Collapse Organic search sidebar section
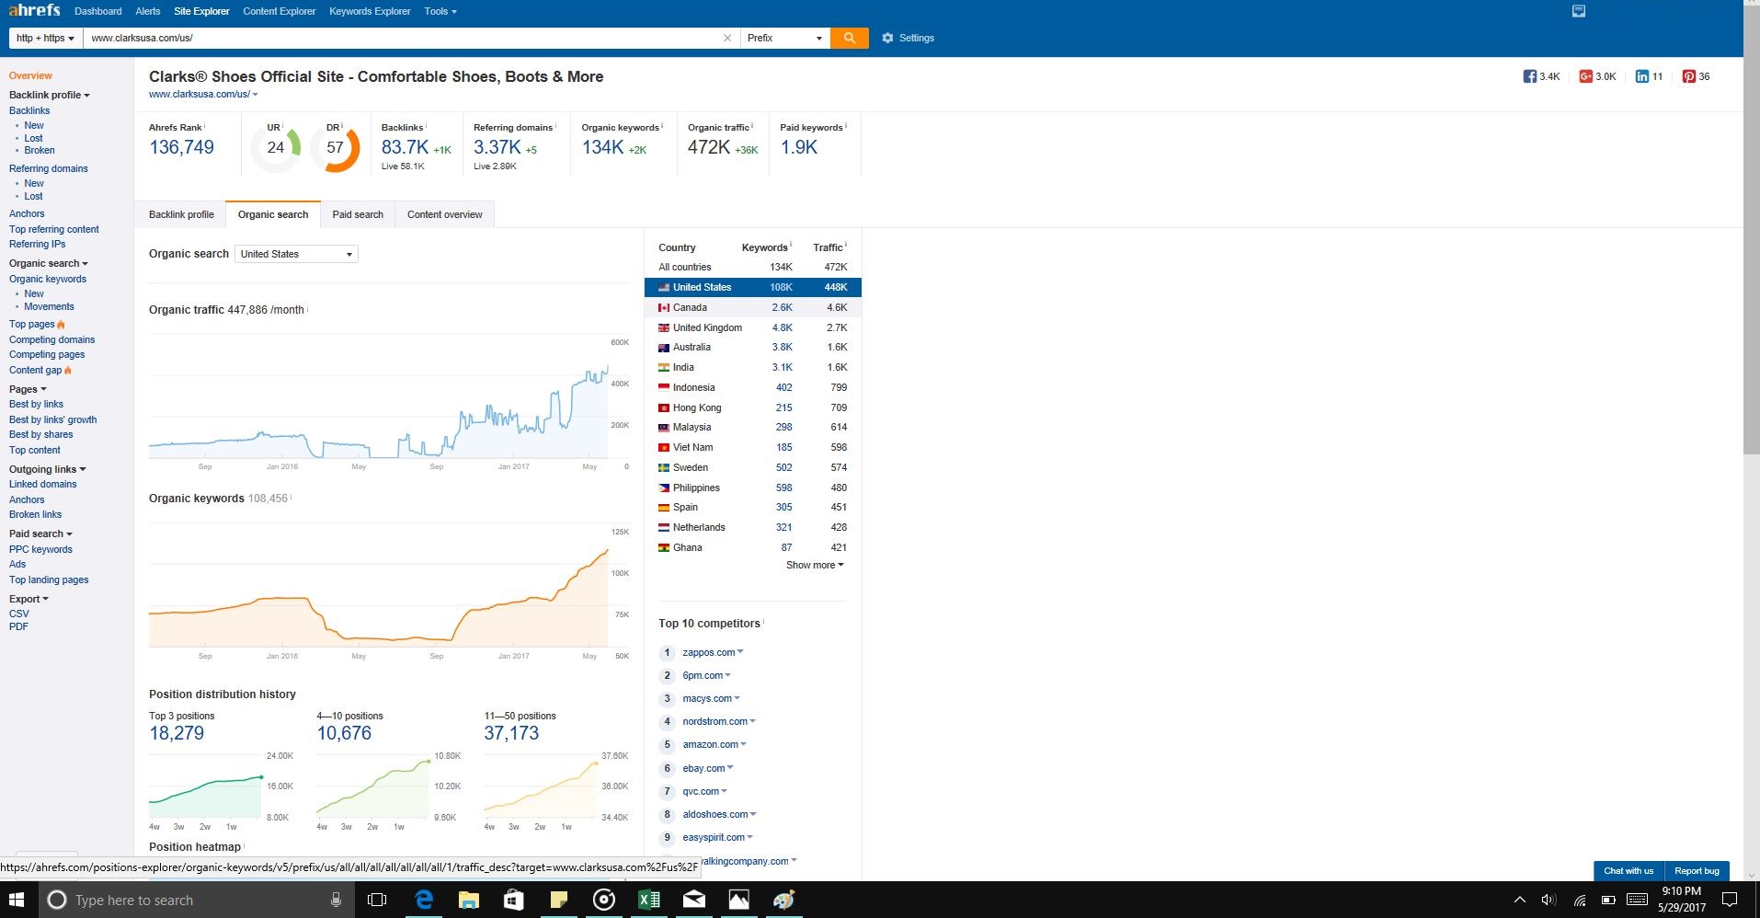Image resolution: width=1760 pixels, height=918 pixels. (49, 263)
